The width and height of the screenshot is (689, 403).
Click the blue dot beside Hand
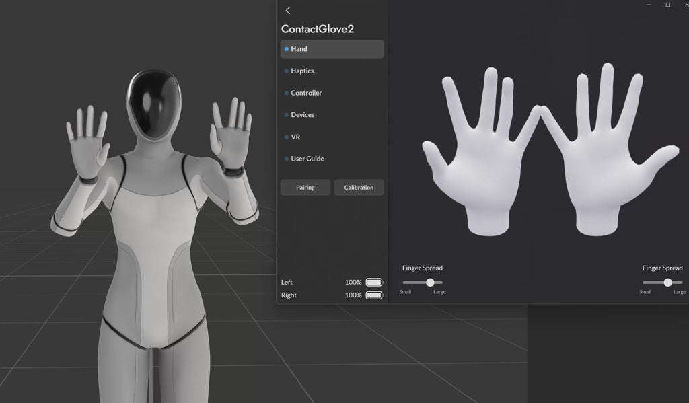pos(287,49)
